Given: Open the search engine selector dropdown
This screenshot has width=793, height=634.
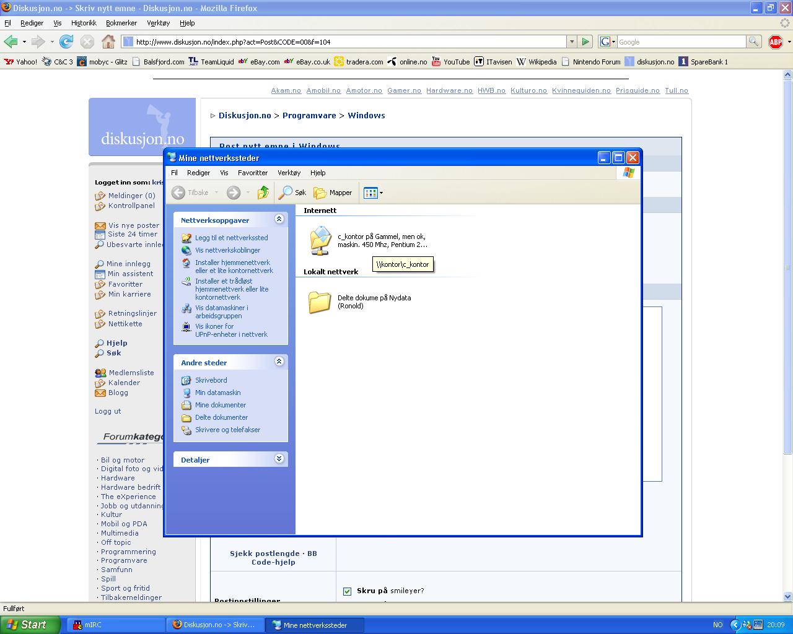Looking at the screenshot, I should point(608,41).
